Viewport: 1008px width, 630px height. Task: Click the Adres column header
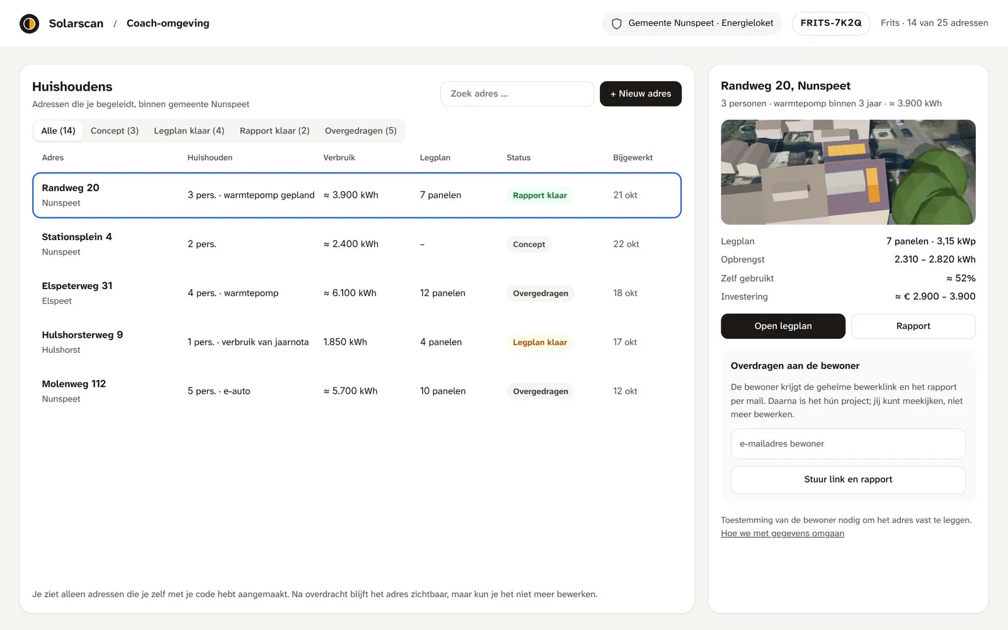point(53,157)
